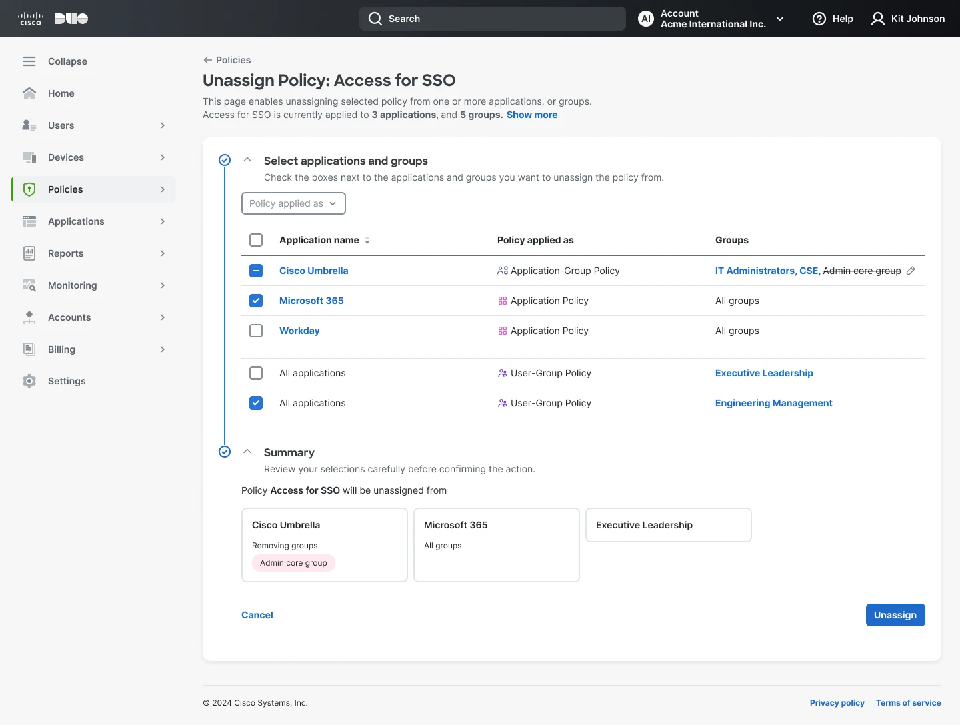Click the Unassign button
The image size is (960, 725).
(x=895, y=615)
